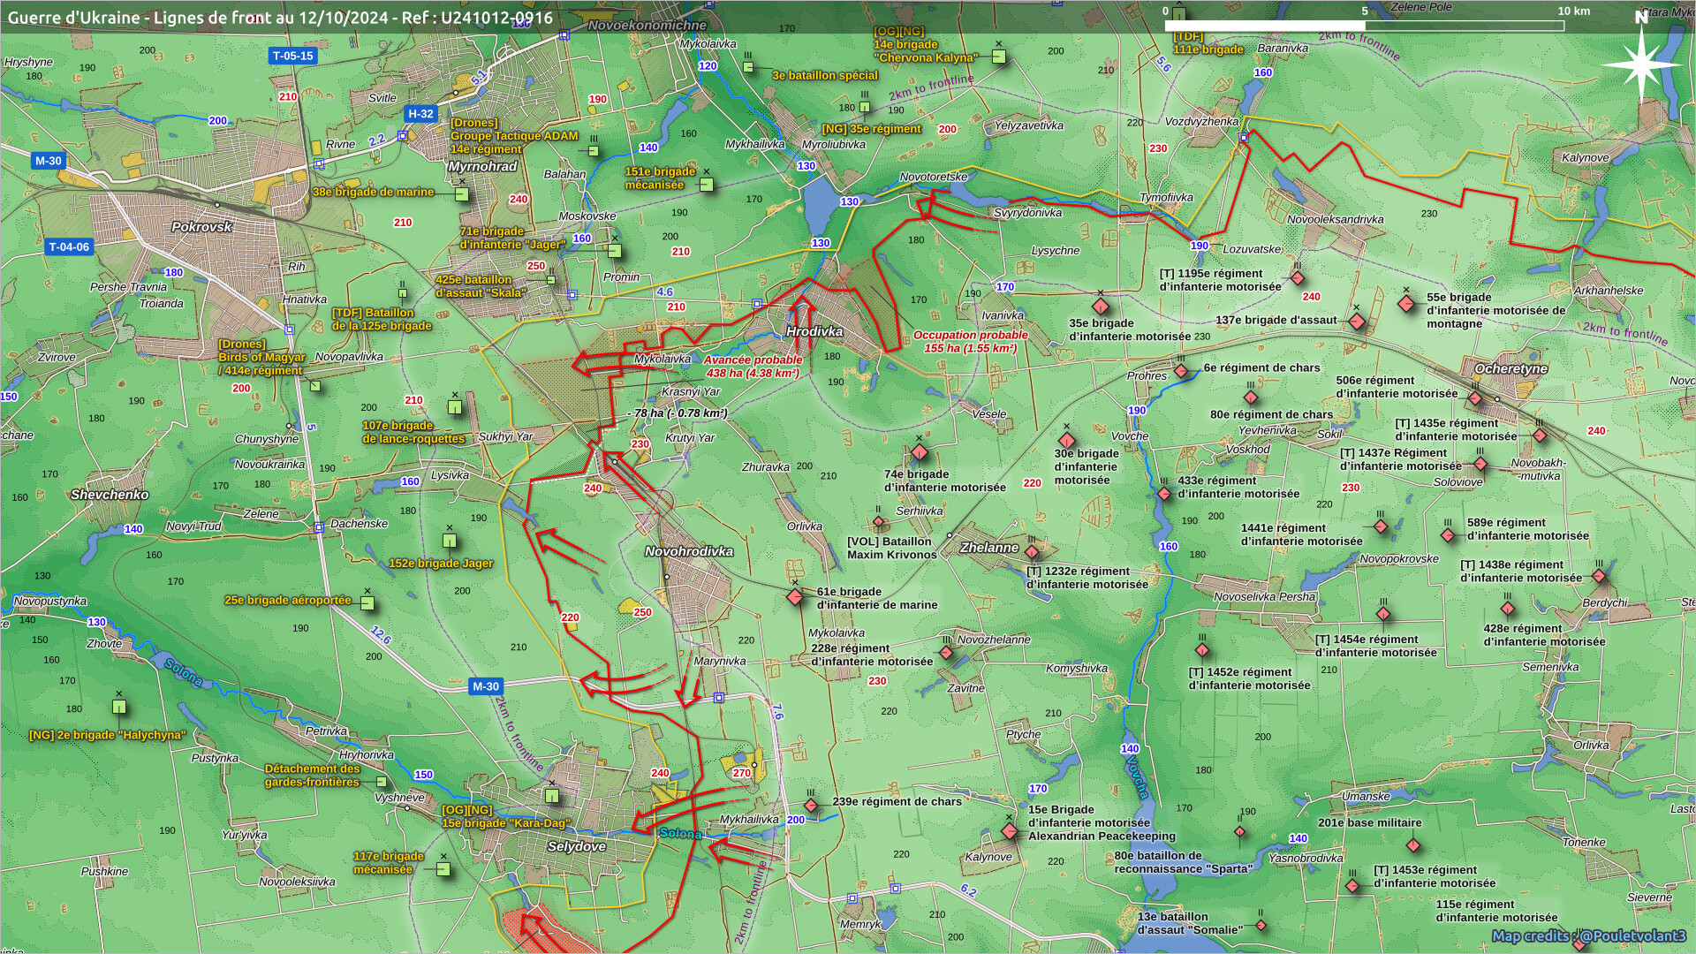The image size is (1696, 954).
Task: Click the 25e brigade aéroportée unit icon
Action: (367, 603)
